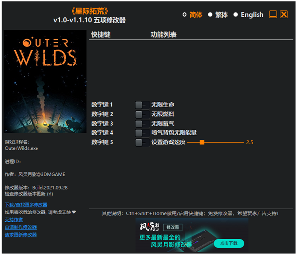Enable 喷气背包无限能量 jetpack energy switch
The width and height of the screenshot is (296, 254).
pos(142,133)
